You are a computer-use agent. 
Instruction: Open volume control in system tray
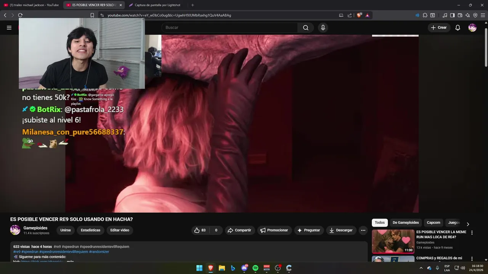click(463, 268)
